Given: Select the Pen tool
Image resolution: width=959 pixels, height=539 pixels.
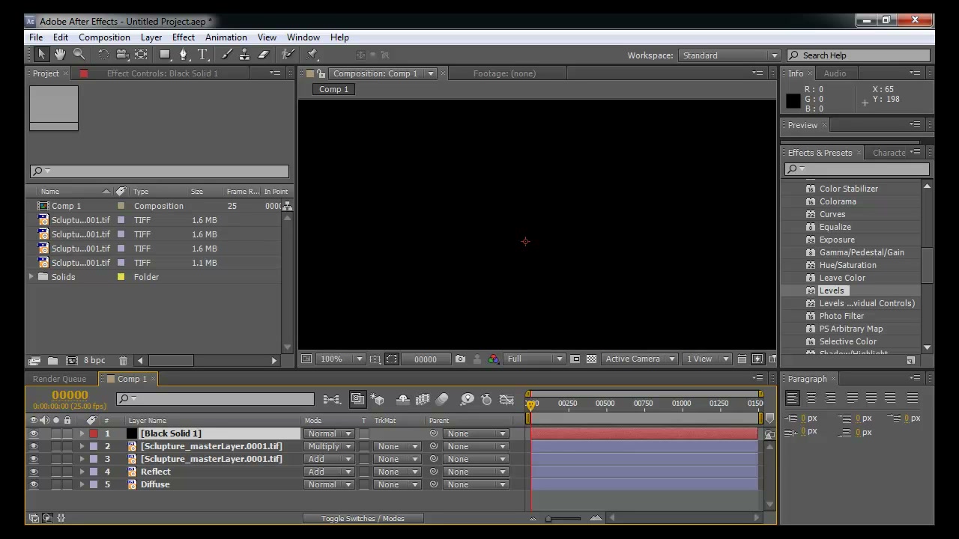Looking at the screenshot, I should [184, 55].
